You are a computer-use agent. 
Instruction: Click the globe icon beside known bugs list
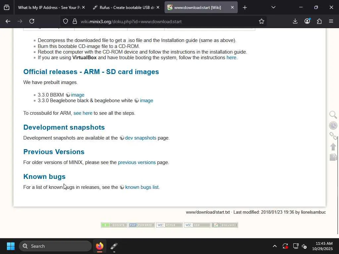tap(122, 187)
